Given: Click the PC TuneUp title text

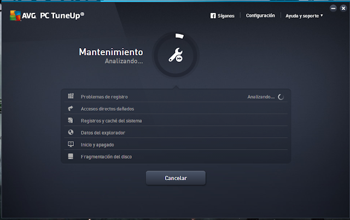Looking at the screenshot, I should [62, 16].
